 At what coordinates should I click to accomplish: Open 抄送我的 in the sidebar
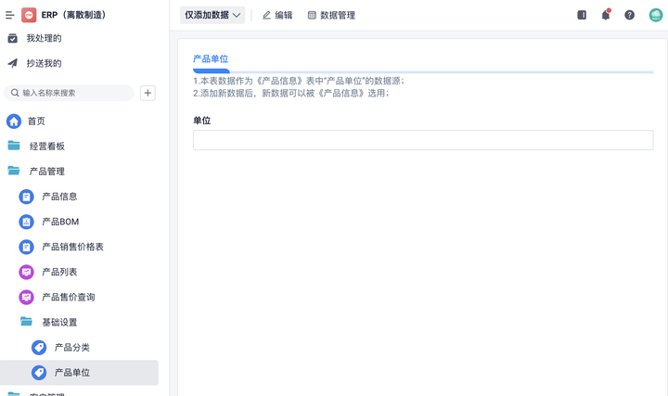44,63
